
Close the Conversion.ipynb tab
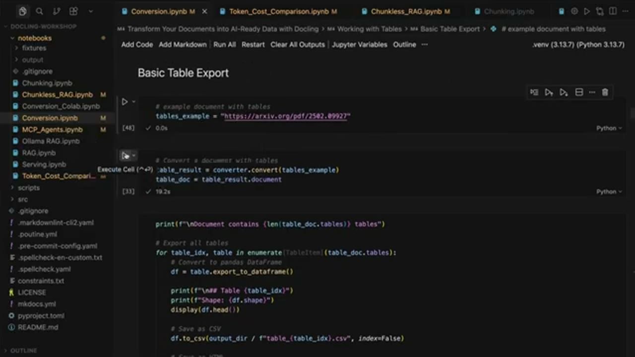coord(204,11)
